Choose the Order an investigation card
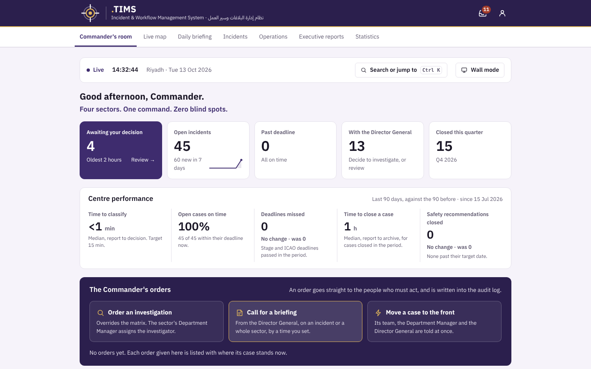This screenshot has height=369, width=591. coord(156,321)
